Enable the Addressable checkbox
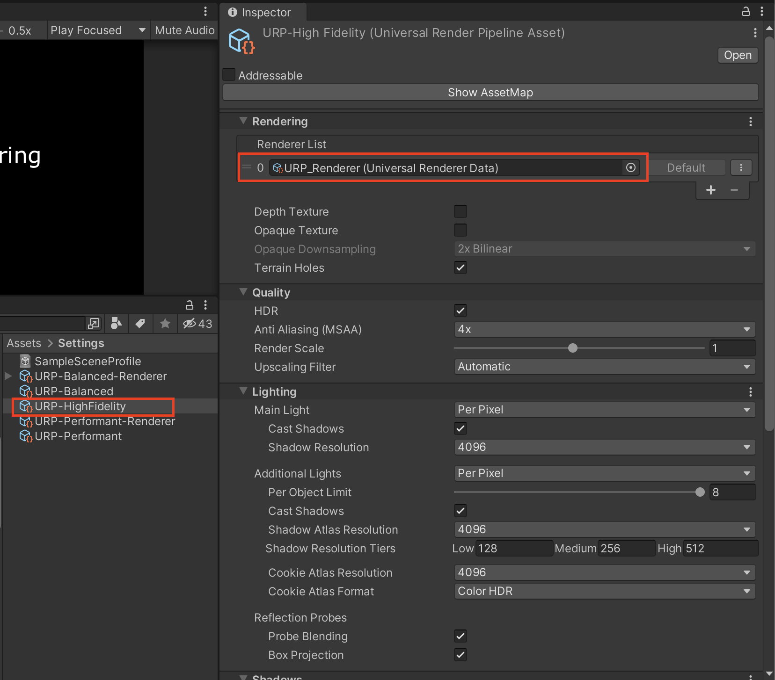The width and height of the screenshot is (775, 680). [229, 74]
